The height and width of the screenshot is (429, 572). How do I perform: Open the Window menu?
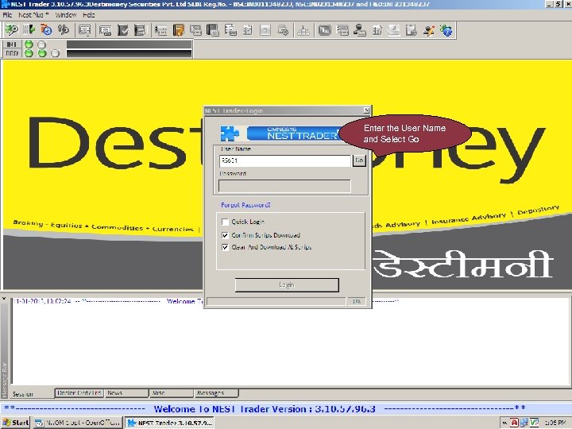66,15
